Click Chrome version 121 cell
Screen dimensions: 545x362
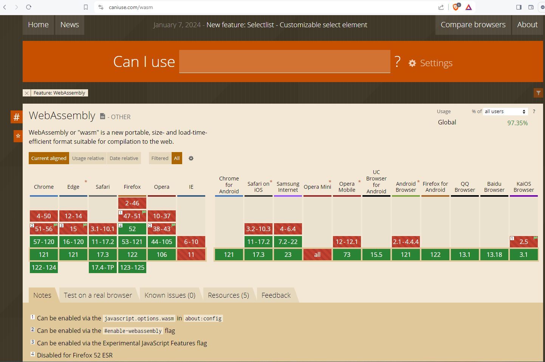tap(44, 255)
